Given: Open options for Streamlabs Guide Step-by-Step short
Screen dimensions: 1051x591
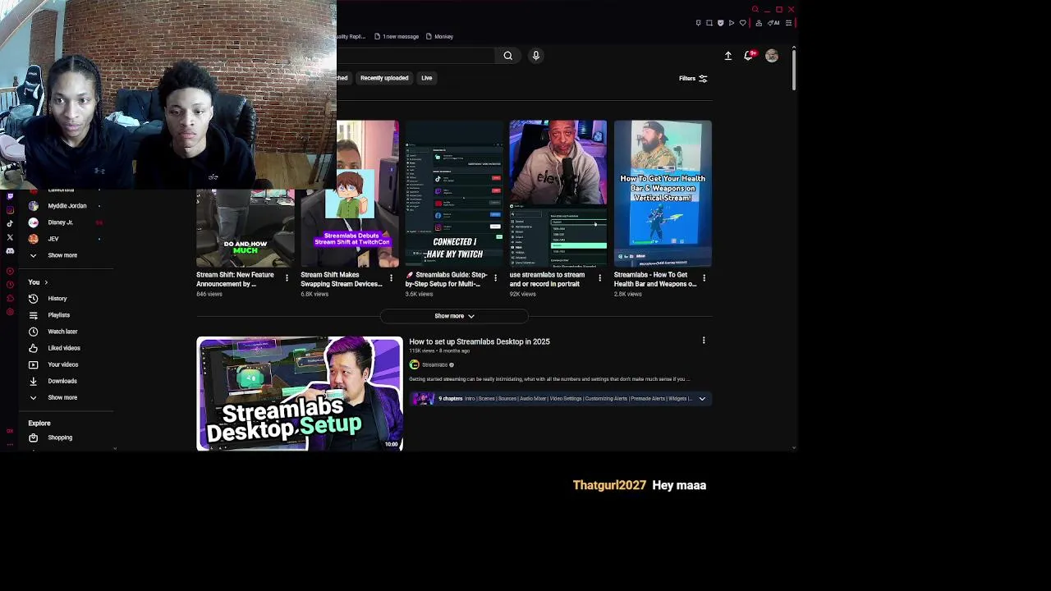Looking at the screenshot, I should click(x=495, y=278).
